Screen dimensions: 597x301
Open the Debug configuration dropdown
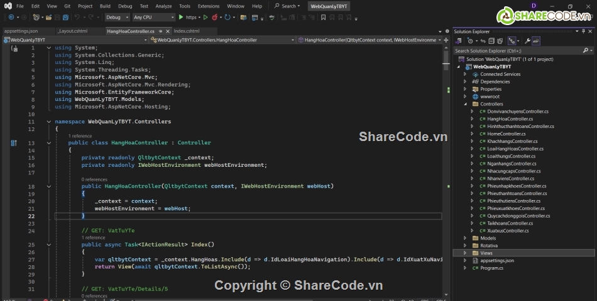pos(118,17)
